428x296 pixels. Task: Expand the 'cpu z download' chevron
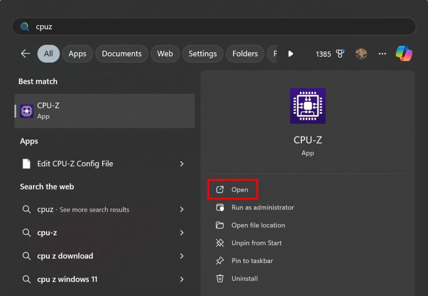(182, 256)
